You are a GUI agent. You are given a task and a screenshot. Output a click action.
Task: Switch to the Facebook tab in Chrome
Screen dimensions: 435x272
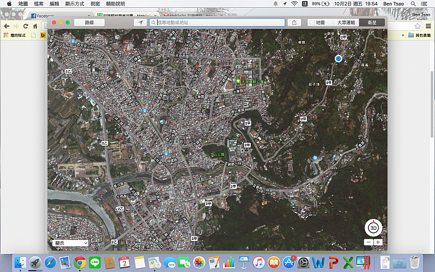click(61, 16)
